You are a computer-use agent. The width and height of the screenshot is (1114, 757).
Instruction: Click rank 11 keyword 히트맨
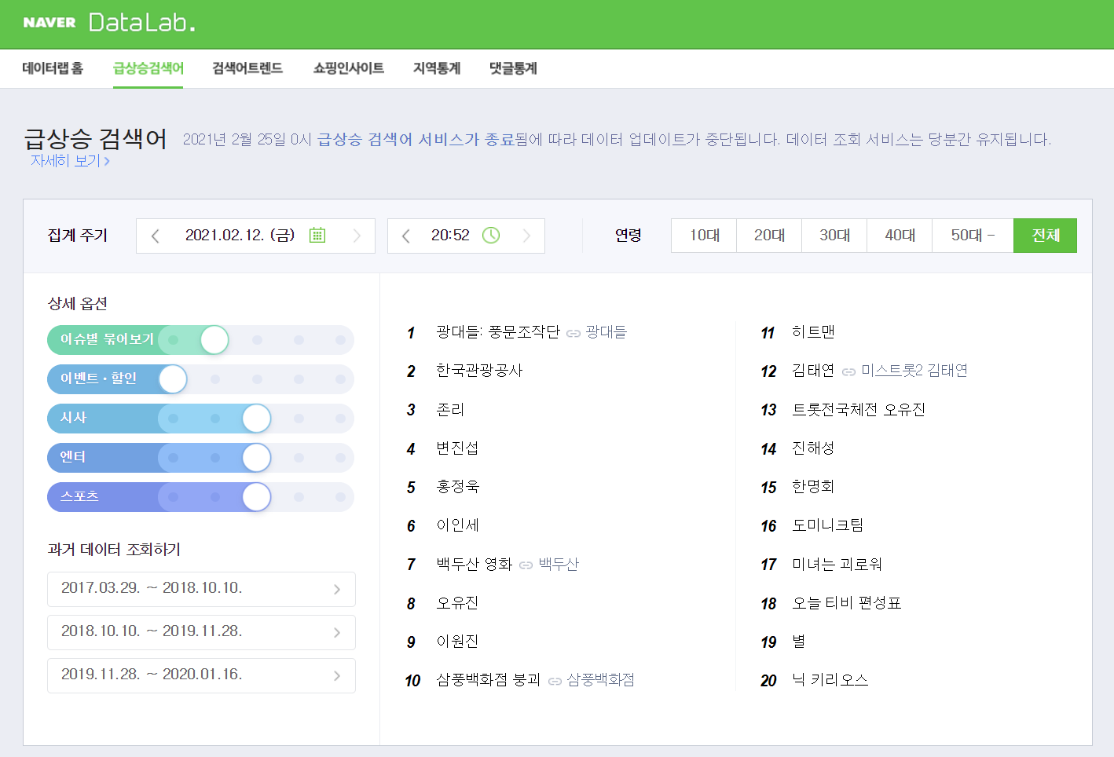click(x=813, y=332)
